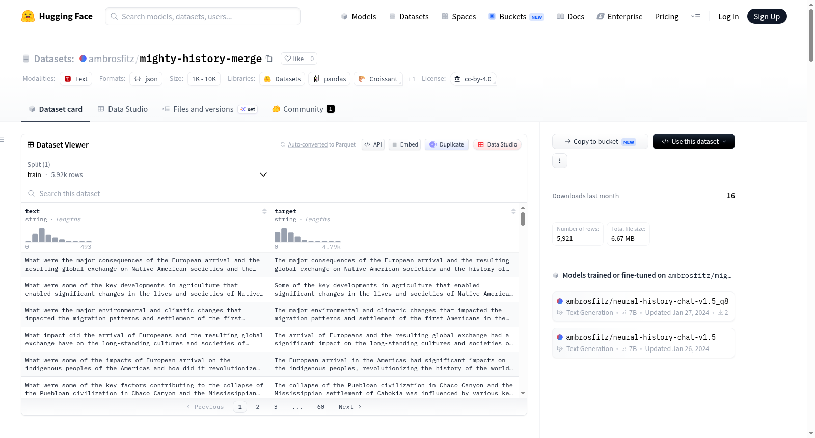Image resolution: width=815 pixels, height=438 pixels.
Task: Switch to Files and versions tab
Action: (210, 109)
